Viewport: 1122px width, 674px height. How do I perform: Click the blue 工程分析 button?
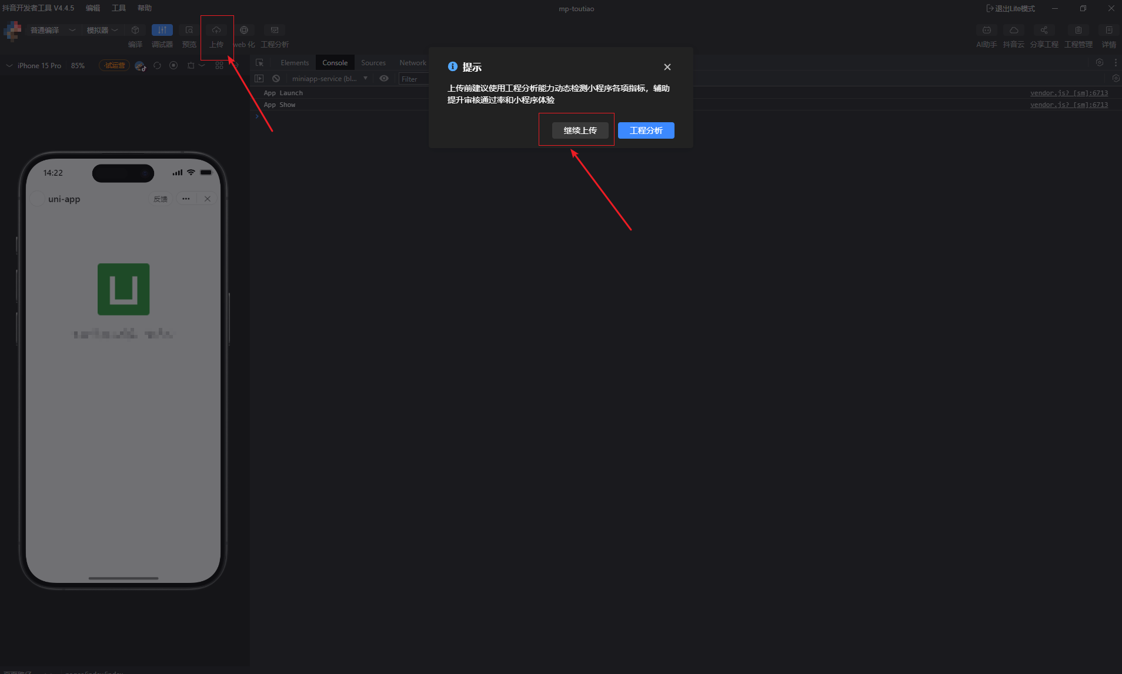(646, 130)
